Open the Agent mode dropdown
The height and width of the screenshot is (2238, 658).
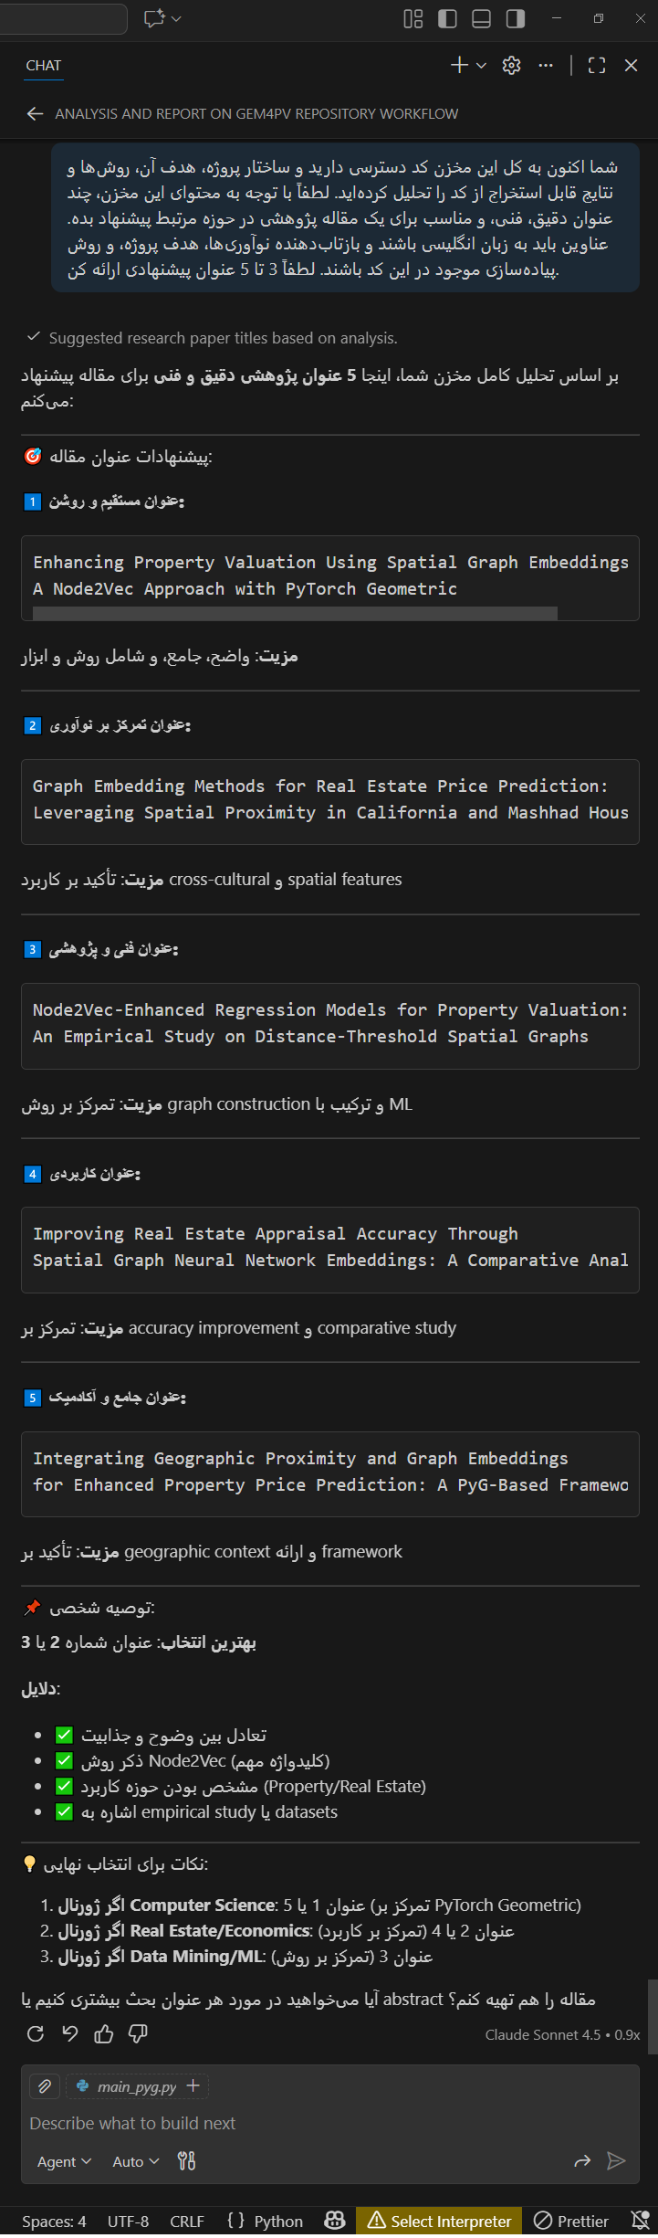(64, 2161)
